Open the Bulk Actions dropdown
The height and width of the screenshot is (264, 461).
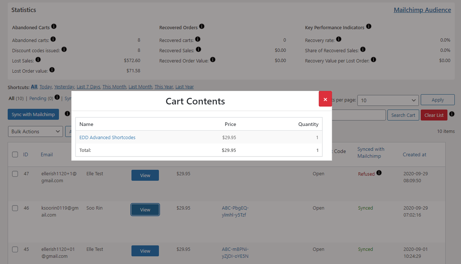click(36, 131)
